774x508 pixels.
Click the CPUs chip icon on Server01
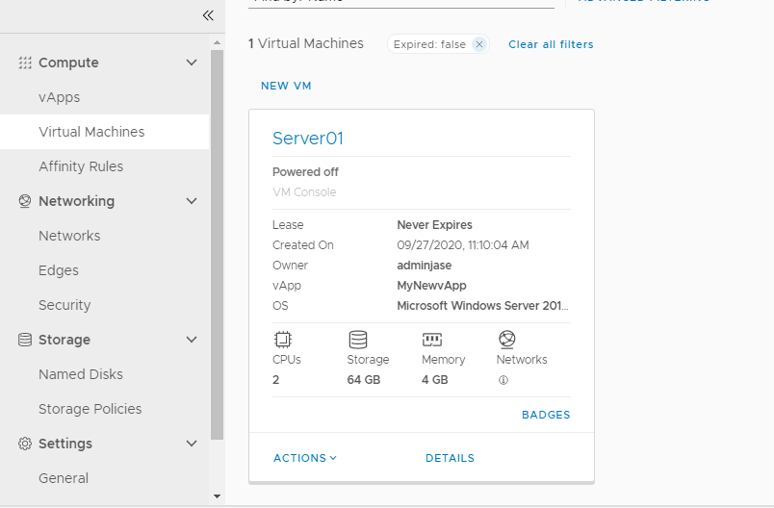tap(283, 340)
